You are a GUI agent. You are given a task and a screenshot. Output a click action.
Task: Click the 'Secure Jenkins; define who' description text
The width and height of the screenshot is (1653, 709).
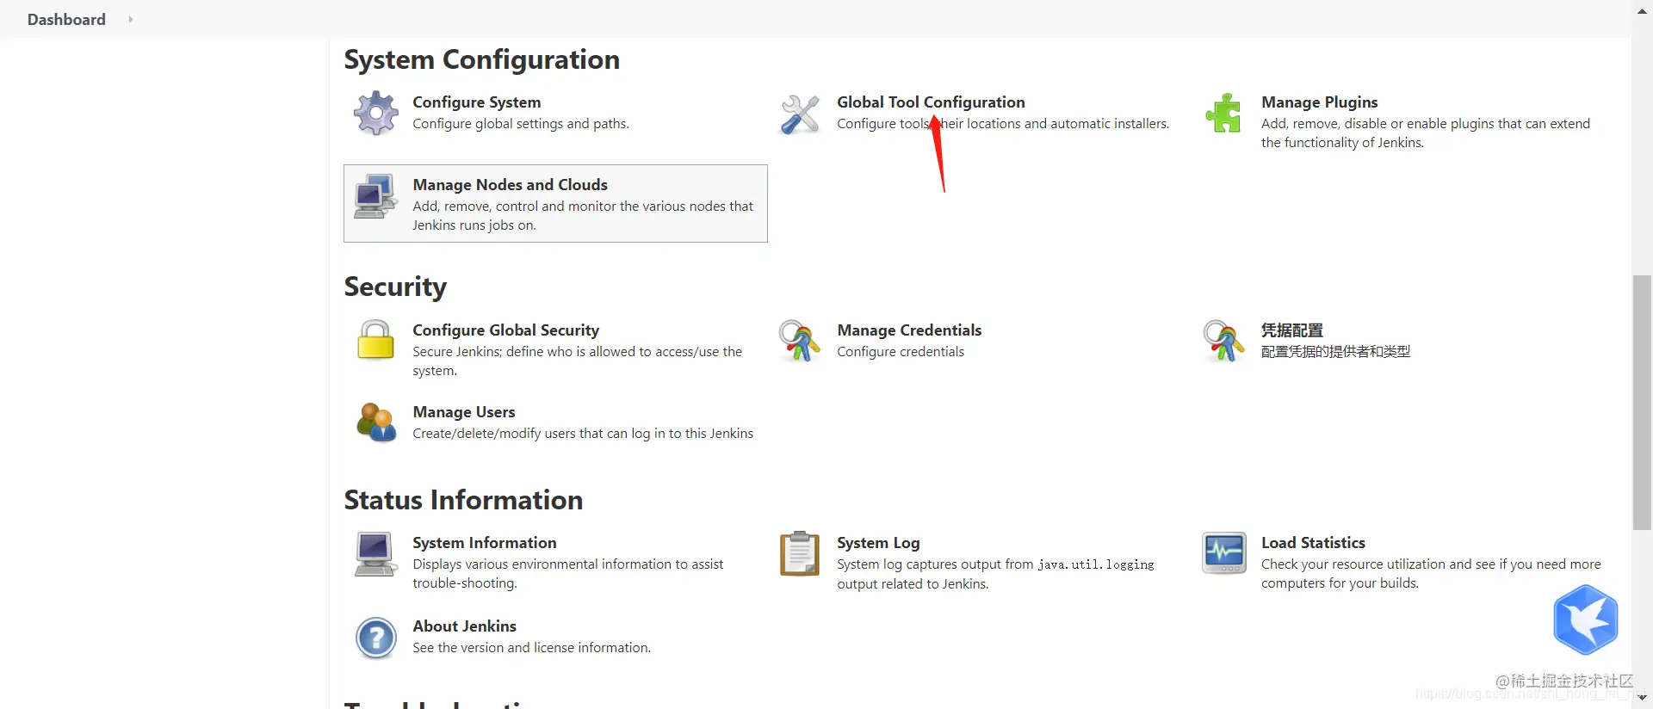(x=578, y=361)
